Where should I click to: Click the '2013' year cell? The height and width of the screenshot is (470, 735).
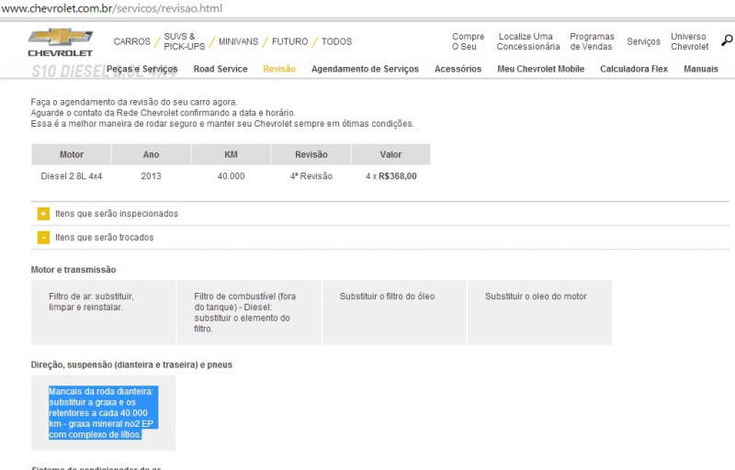point(151,176)
